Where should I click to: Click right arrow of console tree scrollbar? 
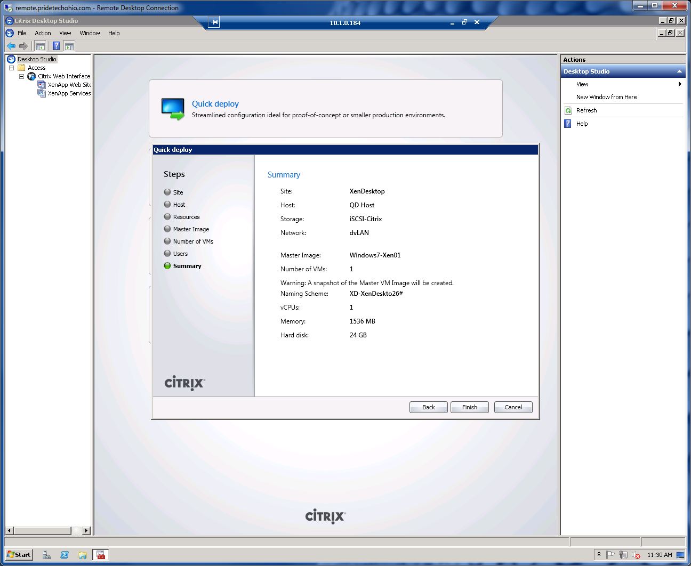(x=87, y=531)
